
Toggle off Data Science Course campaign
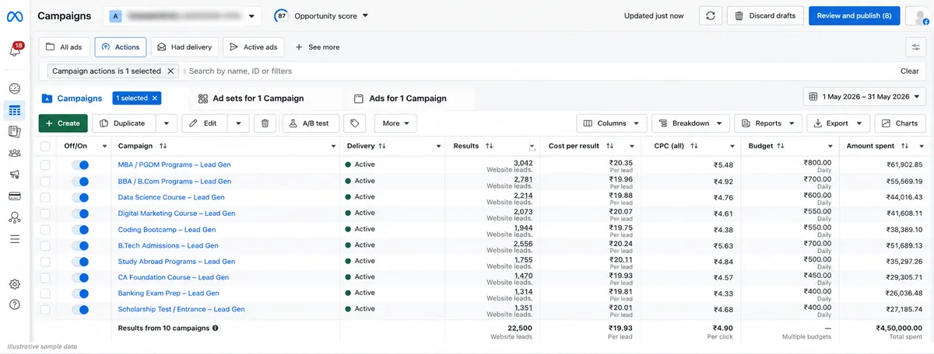tap(80, 197)
